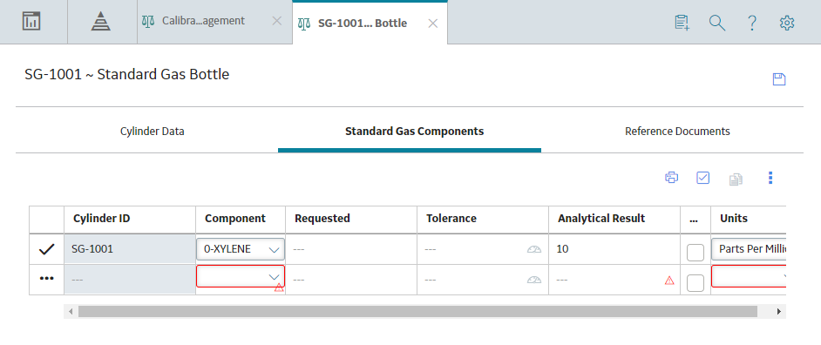Open the help question mark icon

[x=752, y=23]
